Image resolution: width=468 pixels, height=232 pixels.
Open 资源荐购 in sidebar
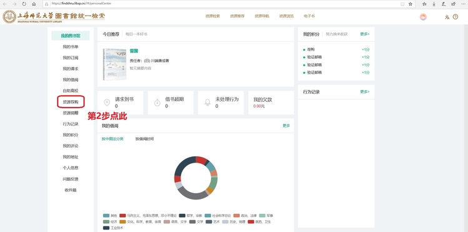point(71,102)
